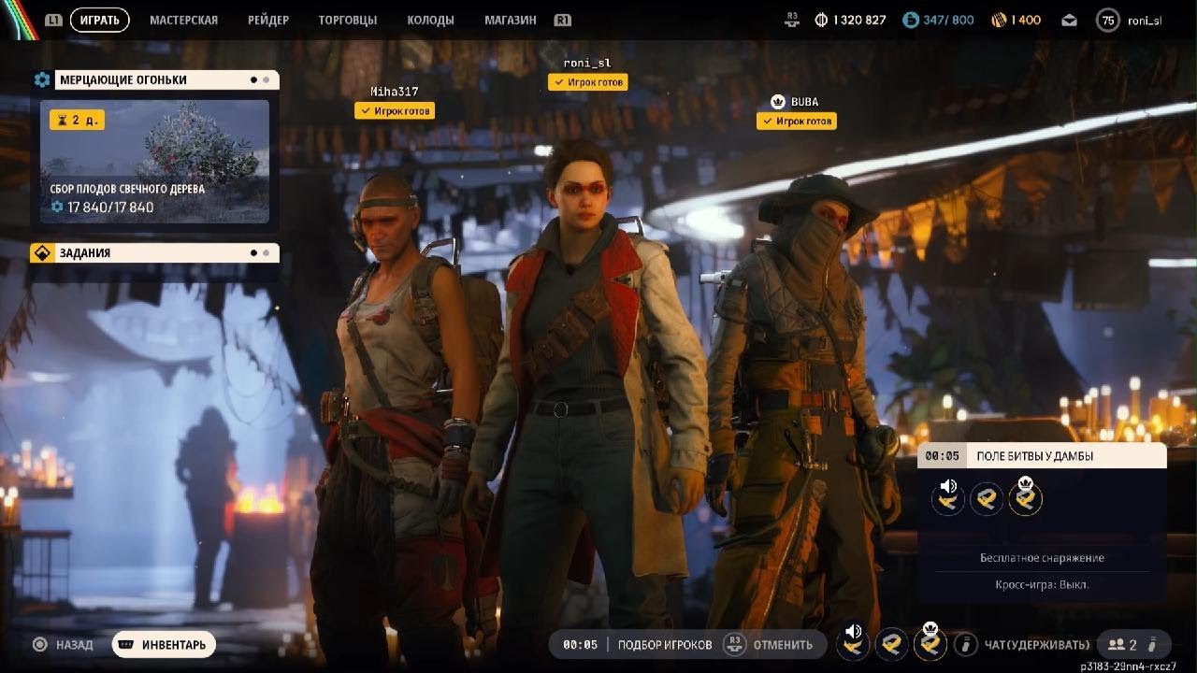Click the gold token icon beside 1 400
The height and width of the screenshot is (673, 1197).
tap(998, 20)
